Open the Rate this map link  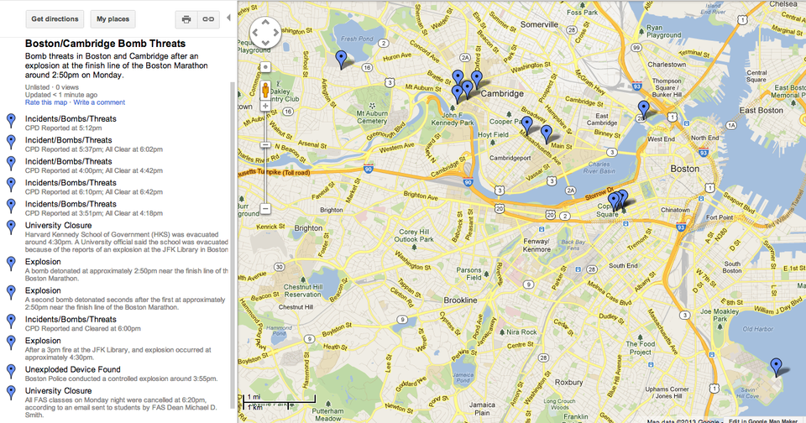tap(46, 102)
